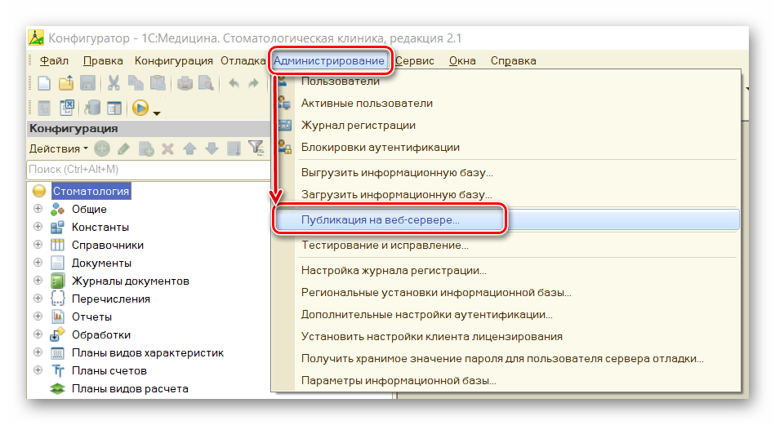Click the Save diskette icon
The width and height of the screenshot is (775, 425).
(87, 83)
